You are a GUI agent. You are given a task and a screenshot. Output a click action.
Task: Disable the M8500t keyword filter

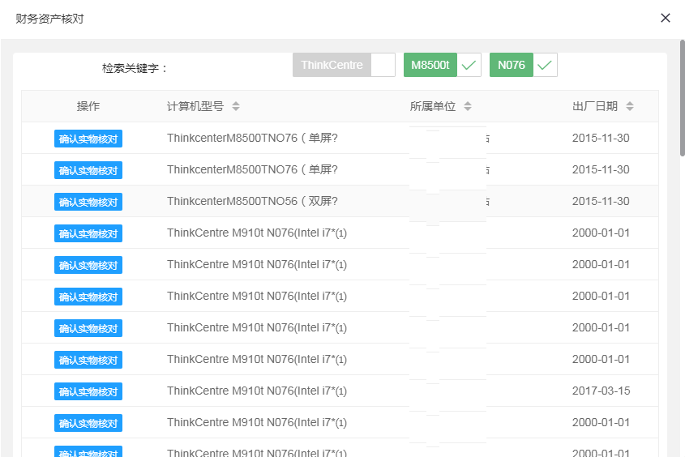coord(442,65)
